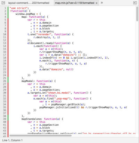This screenshot has width=139, height=143.
Task: Close the map.min.js tab
Action: [x=97, y=3]
